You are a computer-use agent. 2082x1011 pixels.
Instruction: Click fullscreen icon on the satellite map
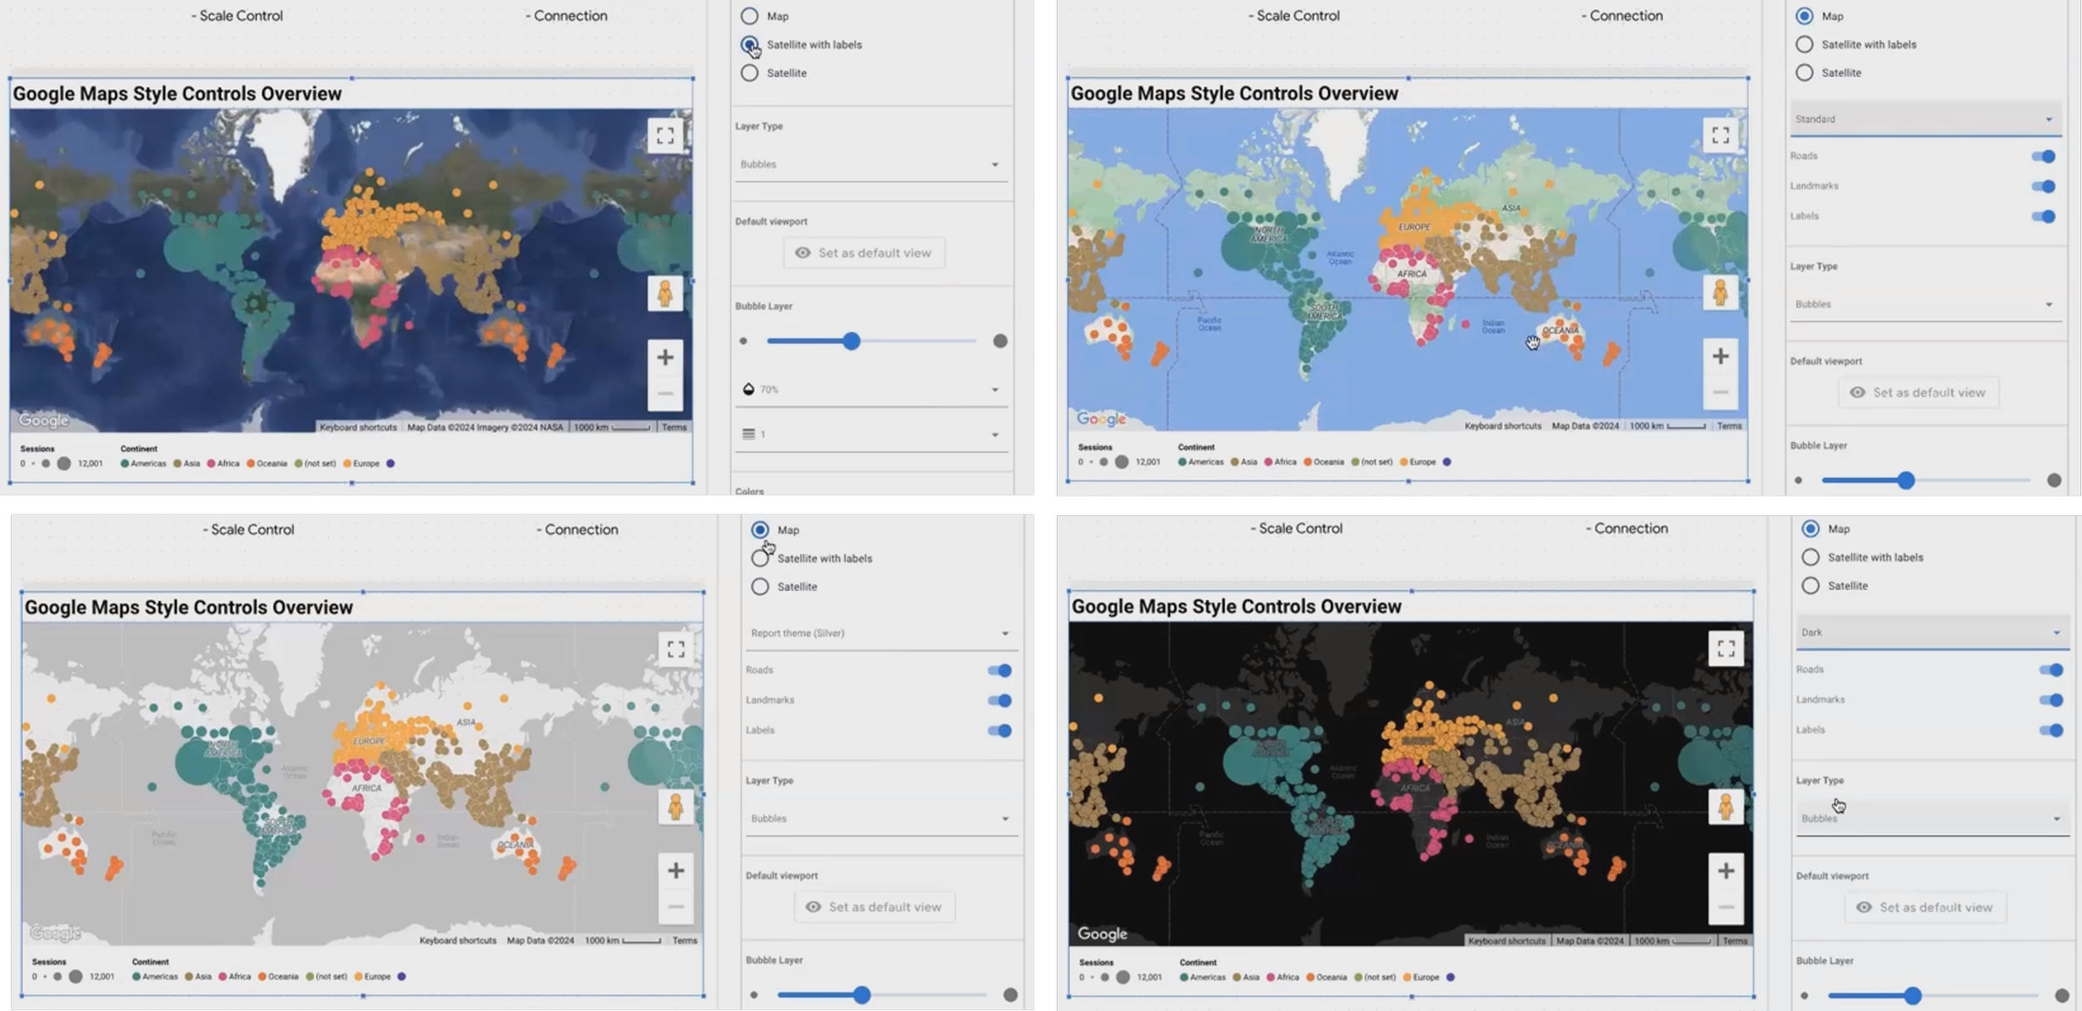tap(665, 136)
